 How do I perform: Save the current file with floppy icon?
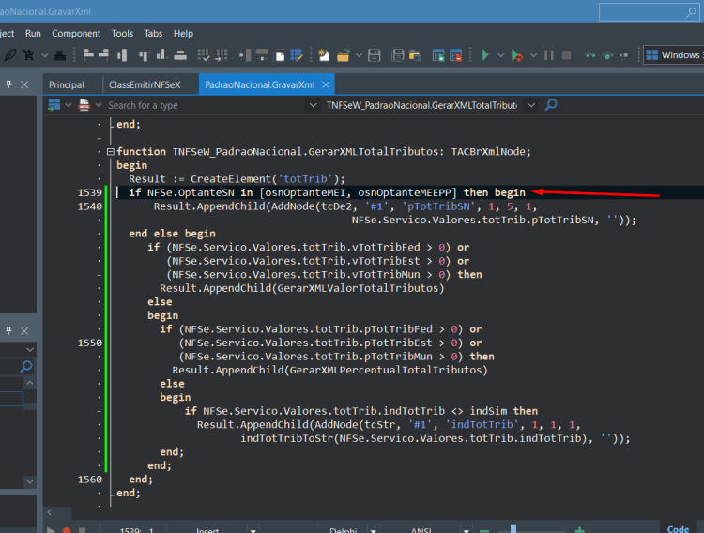(x=374, y=55)
